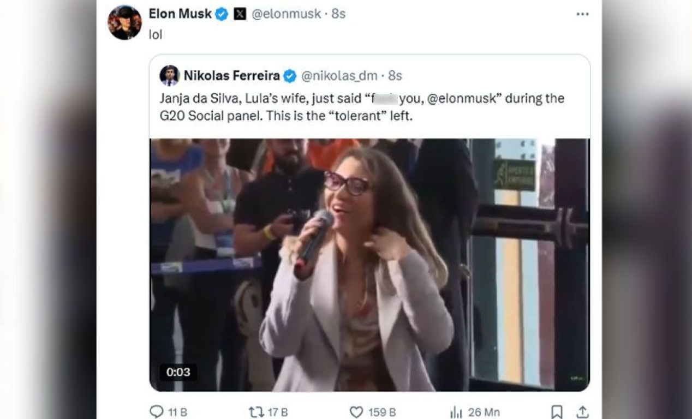The width and height of the screenshot is (692, 419).
Task: Click the 0:03 video duration label
Action: pos(178,372)
